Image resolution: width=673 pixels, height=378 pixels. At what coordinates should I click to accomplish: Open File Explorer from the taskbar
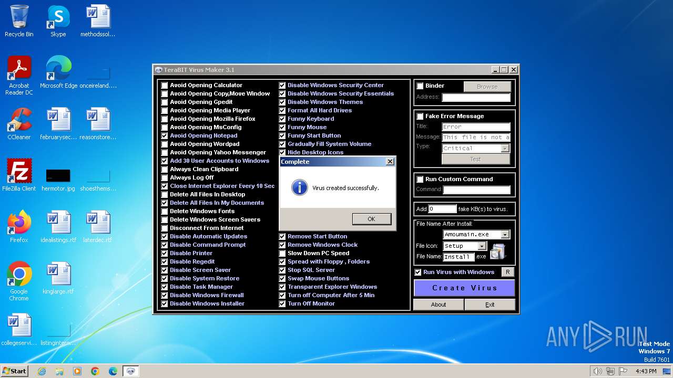pos(59,371)
